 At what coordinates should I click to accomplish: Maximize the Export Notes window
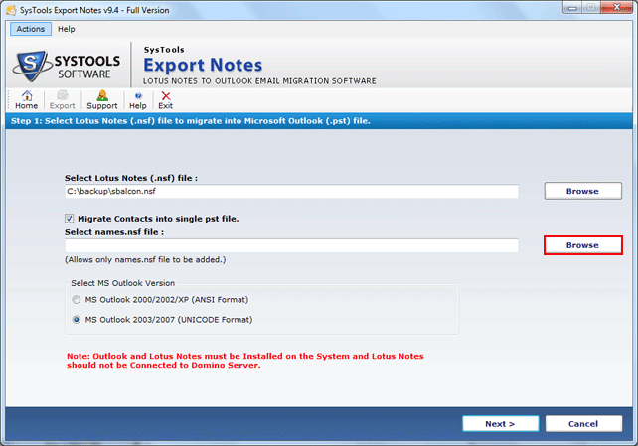[591, 7]
